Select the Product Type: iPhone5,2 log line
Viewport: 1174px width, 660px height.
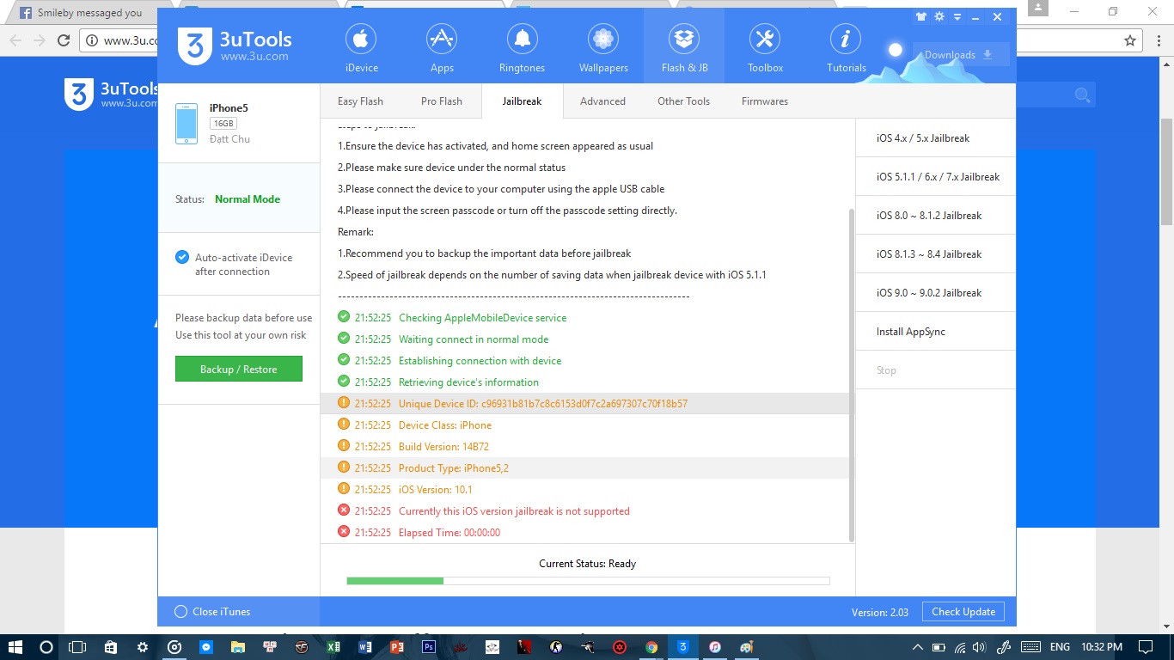point(584,468)
